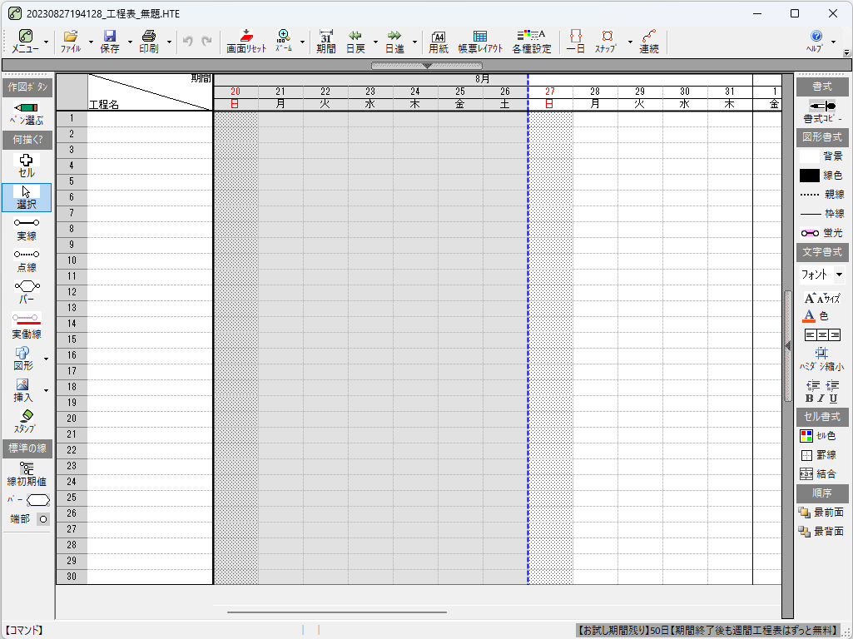Move forward with 日進 arrows

(x=394, y=42)
